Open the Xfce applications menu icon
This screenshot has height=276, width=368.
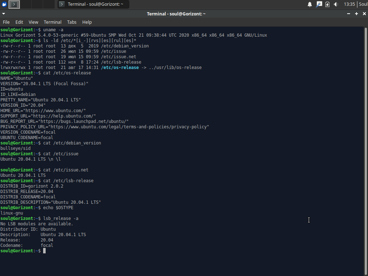pyautogui.click(x=4, y=4)
